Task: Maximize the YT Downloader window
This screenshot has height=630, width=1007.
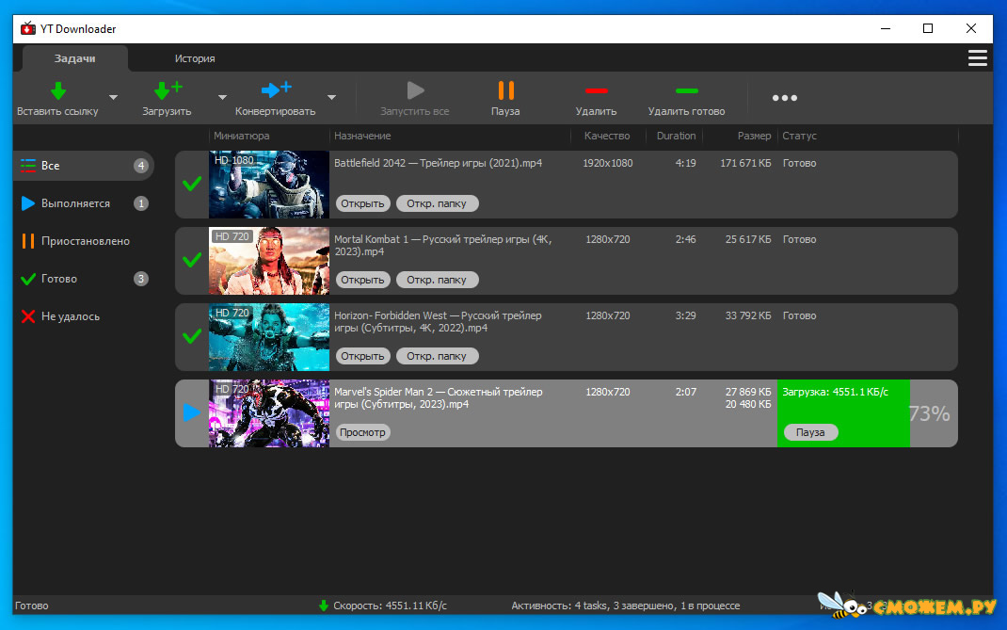Action: tap(928, 29)
